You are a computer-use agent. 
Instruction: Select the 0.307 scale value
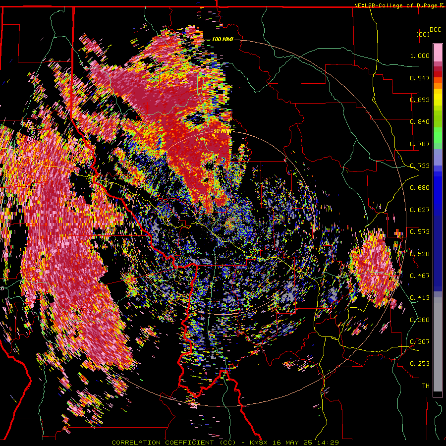point(420,342)
